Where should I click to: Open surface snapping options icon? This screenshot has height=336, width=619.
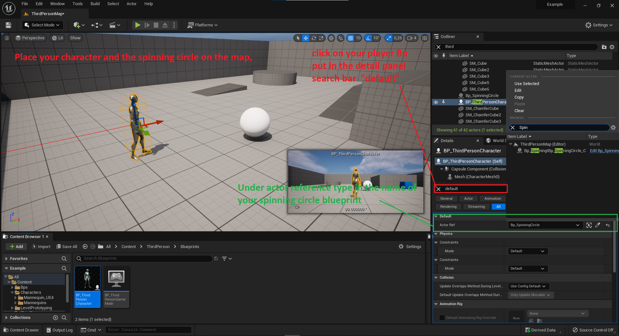coord(340,38)
